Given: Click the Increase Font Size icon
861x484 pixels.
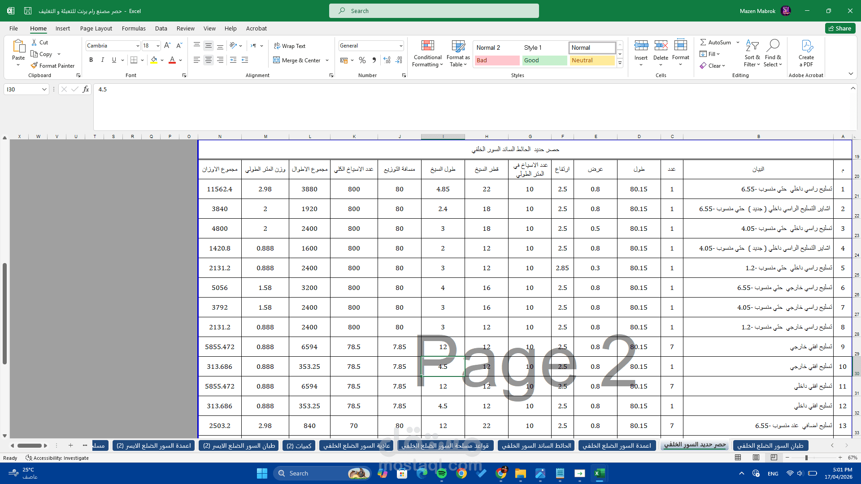Looking at the screenshot, I should pos(167,45).
